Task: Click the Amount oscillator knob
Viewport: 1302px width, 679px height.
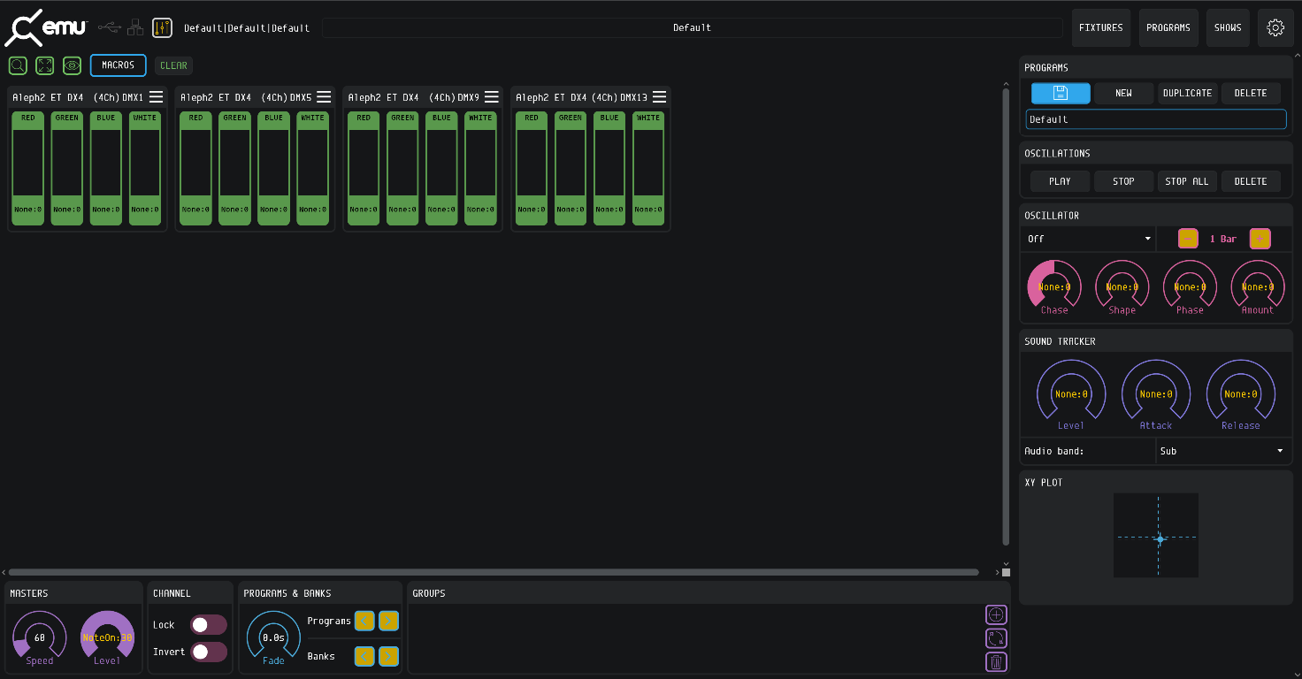Action: pos(1258,286)
